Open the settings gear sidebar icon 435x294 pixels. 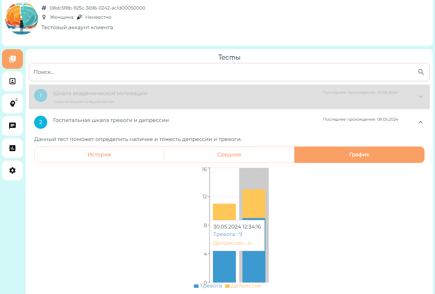12,170
